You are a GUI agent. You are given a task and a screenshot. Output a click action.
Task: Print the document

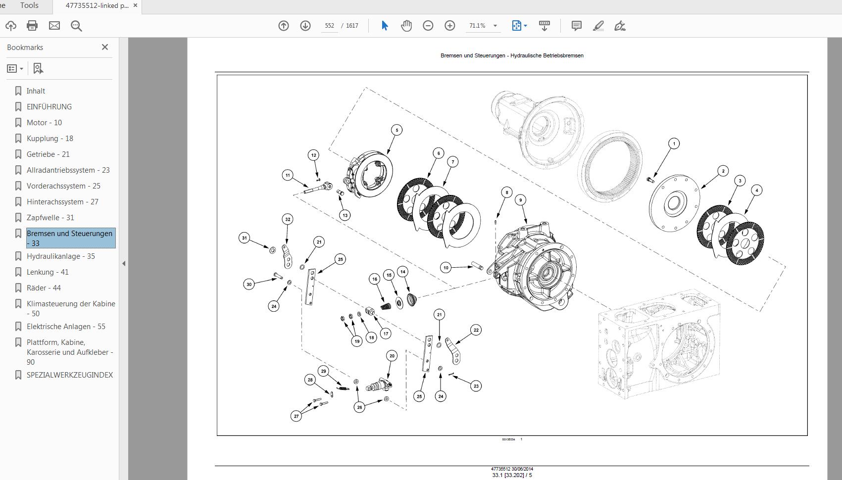coord(32,26)
